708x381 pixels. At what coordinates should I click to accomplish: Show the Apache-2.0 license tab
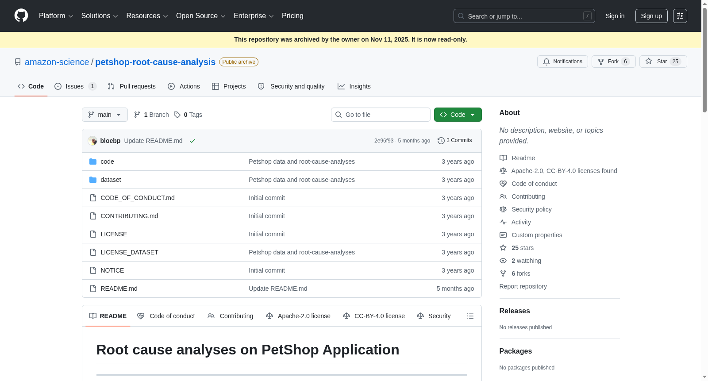(298, 316)
